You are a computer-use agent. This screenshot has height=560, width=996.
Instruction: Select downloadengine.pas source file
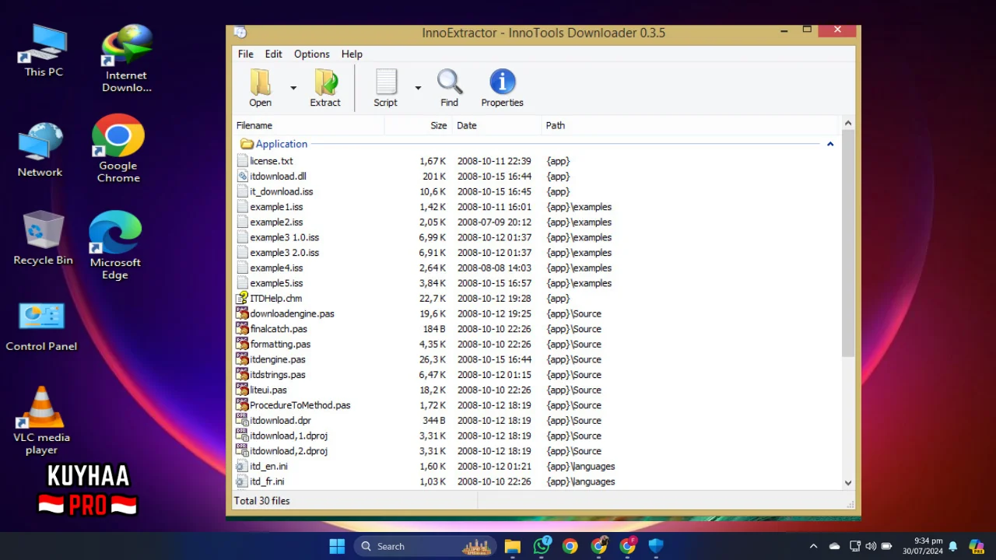point(292,313)
